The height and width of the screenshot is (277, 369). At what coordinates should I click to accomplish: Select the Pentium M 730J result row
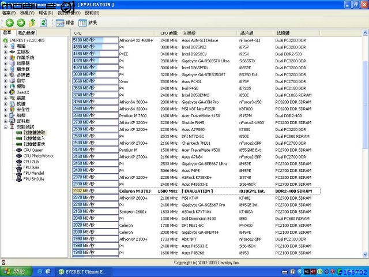[x=196, y=115]
